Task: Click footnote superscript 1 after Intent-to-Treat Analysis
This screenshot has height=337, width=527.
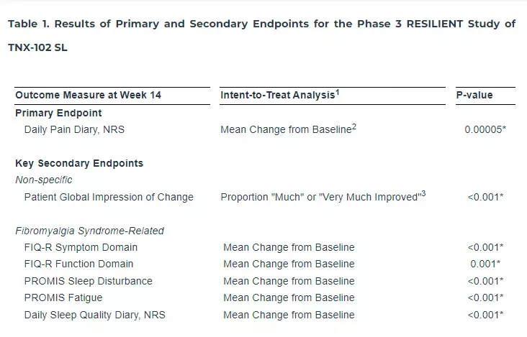Action: pyautogui.click(x=338, y=92)
